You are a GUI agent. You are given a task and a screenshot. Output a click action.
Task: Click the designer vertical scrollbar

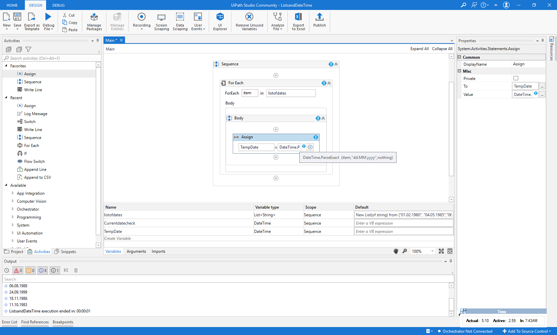(451, 129)
